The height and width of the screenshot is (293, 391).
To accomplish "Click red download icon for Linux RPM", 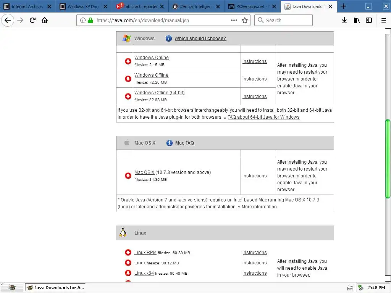I will (128, 253).
